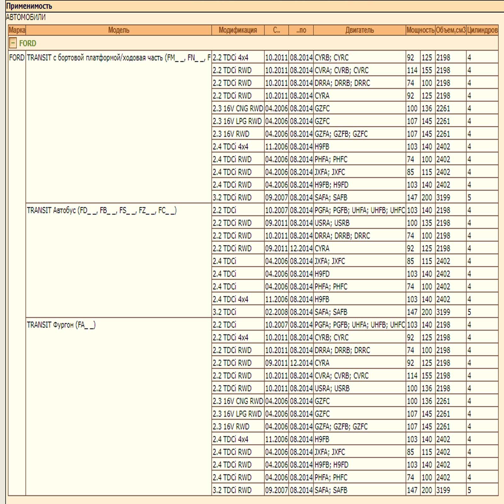Click the Объем,см3 column header
504x504 pixels.
click(x=450, y=30)
